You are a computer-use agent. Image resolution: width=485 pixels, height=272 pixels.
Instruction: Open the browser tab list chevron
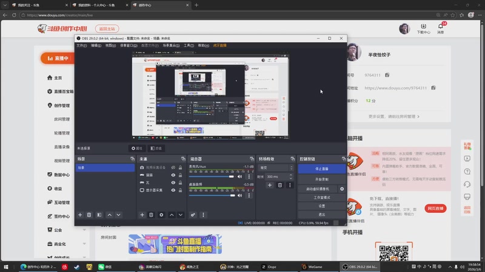(5, 5)
